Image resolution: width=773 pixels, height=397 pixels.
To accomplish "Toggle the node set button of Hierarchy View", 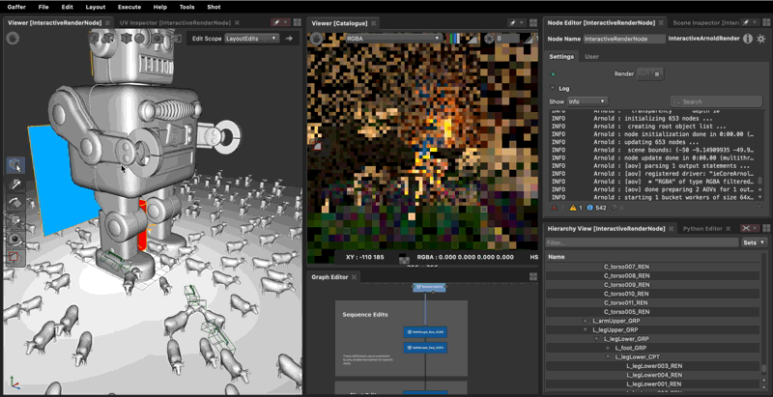I will [x=750, y=229].
